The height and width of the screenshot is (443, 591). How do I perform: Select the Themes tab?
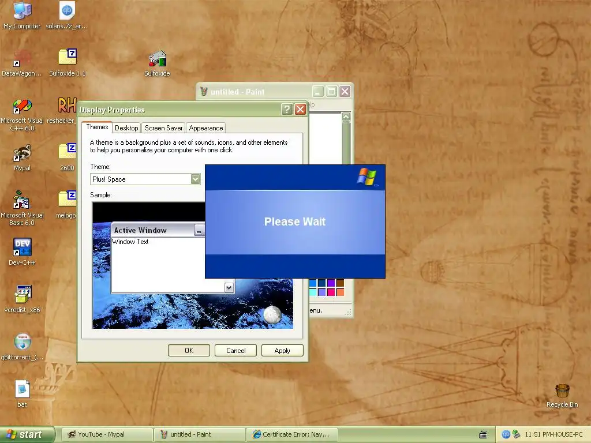(x=97, y=127)
